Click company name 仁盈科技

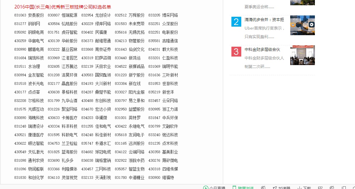tap(170, 58)
